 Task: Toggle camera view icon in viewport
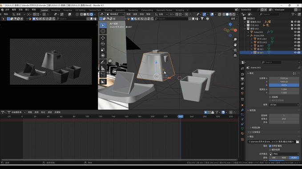[x=235, y=50]
